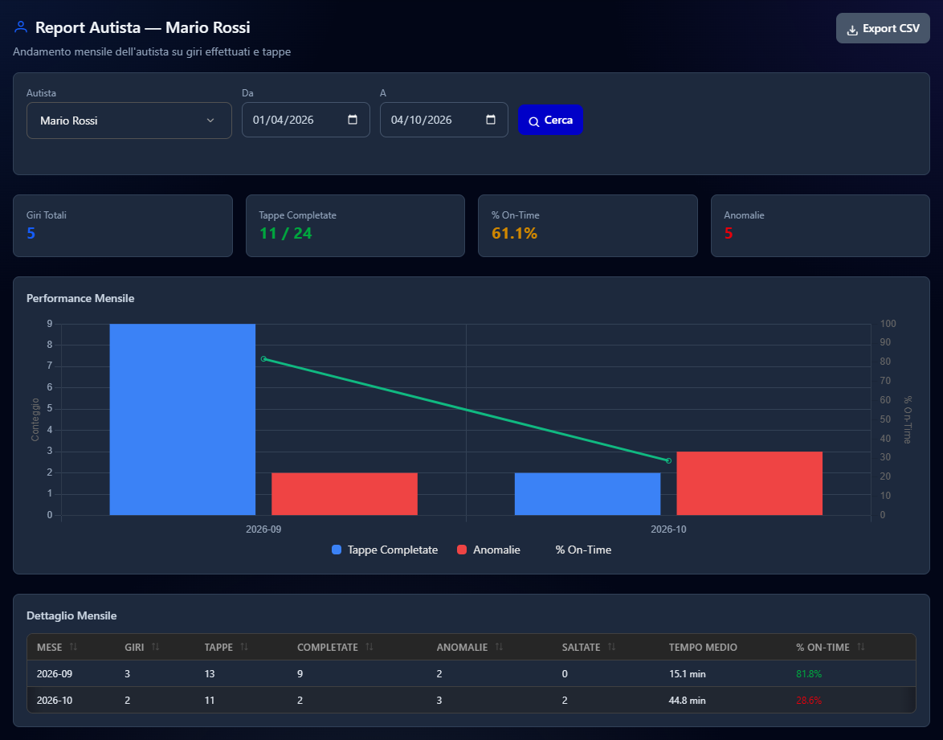Sort the table by the SALTATE column icon
The image size is (943, 740).
611,647
